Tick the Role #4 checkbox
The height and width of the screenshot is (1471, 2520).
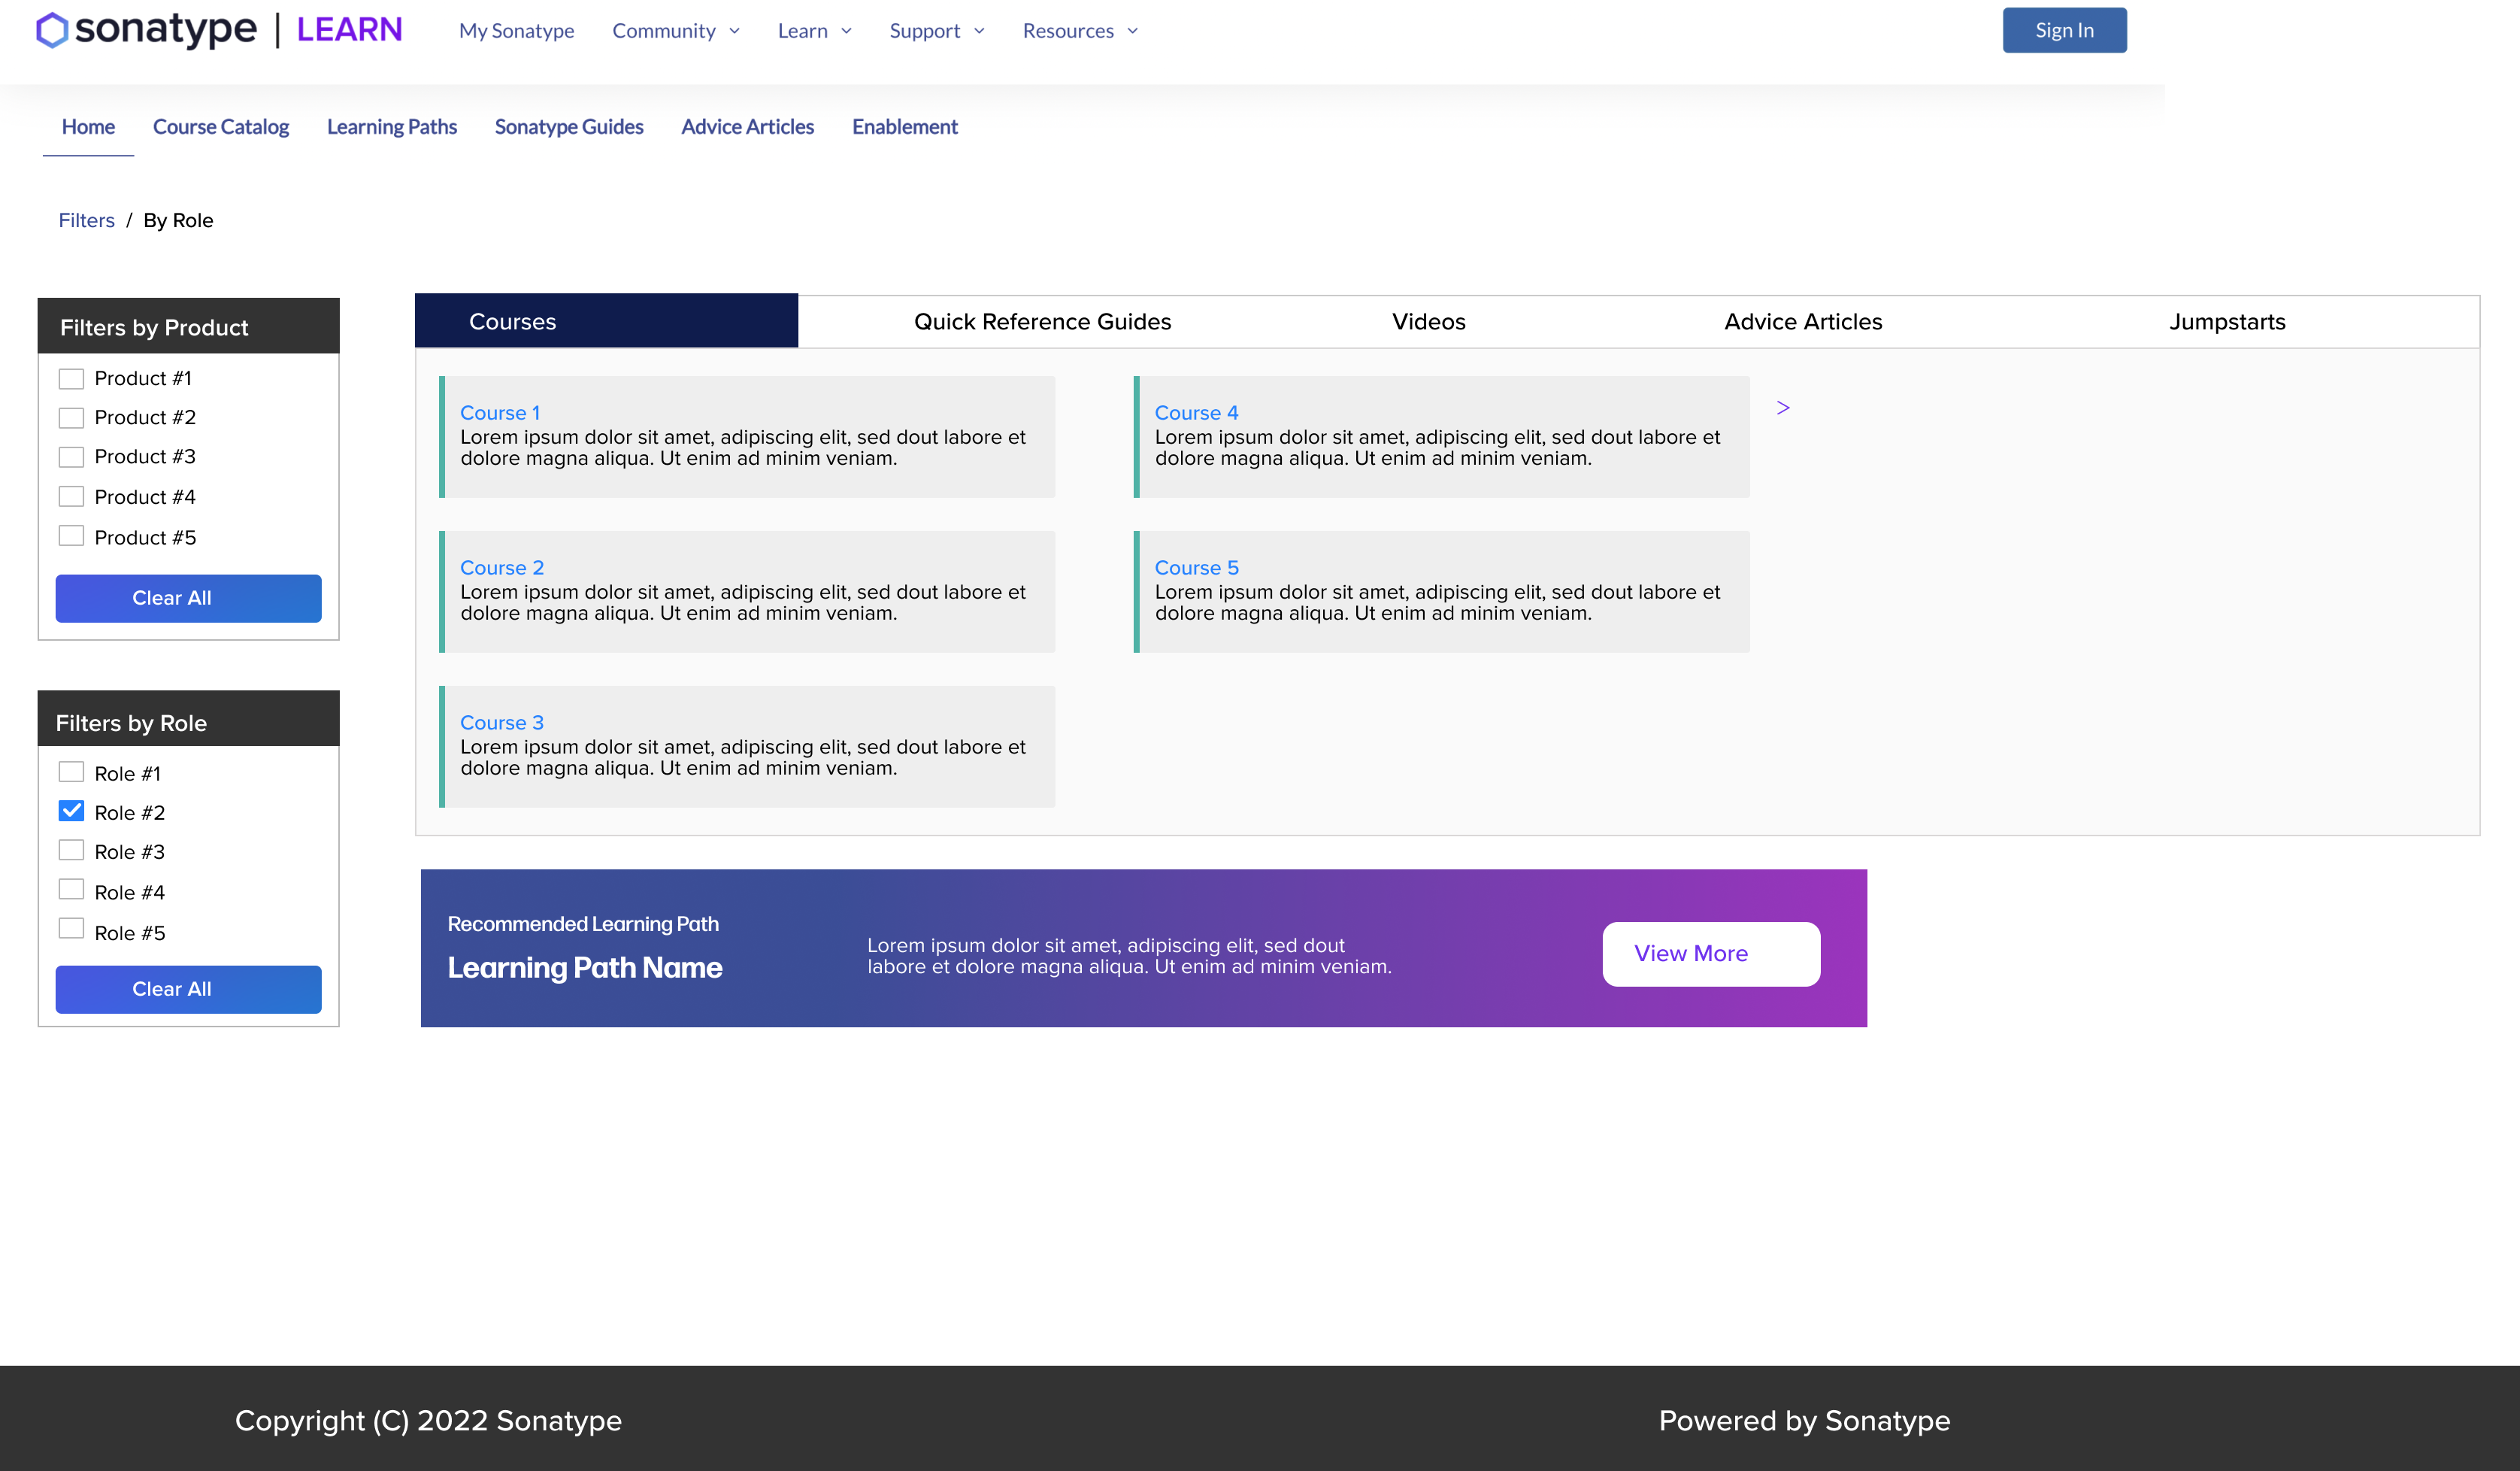71,890
